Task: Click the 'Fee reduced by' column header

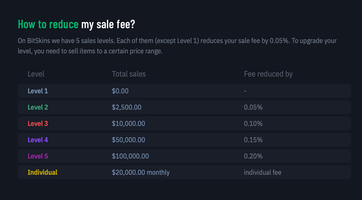Action: click(x=268, y=74)
